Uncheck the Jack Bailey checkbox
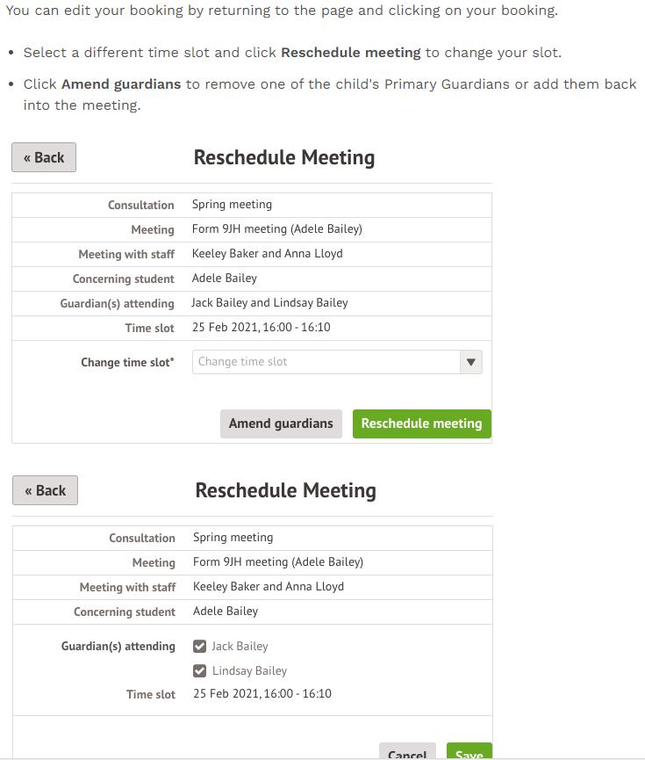 [200, 647]
